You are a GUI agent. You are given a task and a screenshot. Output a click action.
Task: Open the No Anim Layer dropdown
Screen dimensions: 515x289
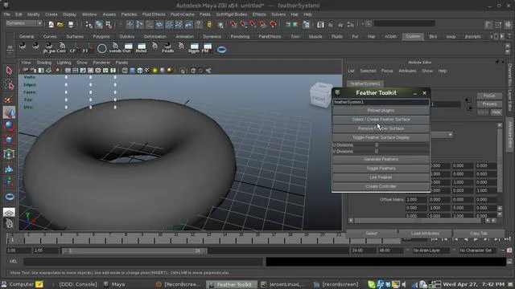pos(431,250)
